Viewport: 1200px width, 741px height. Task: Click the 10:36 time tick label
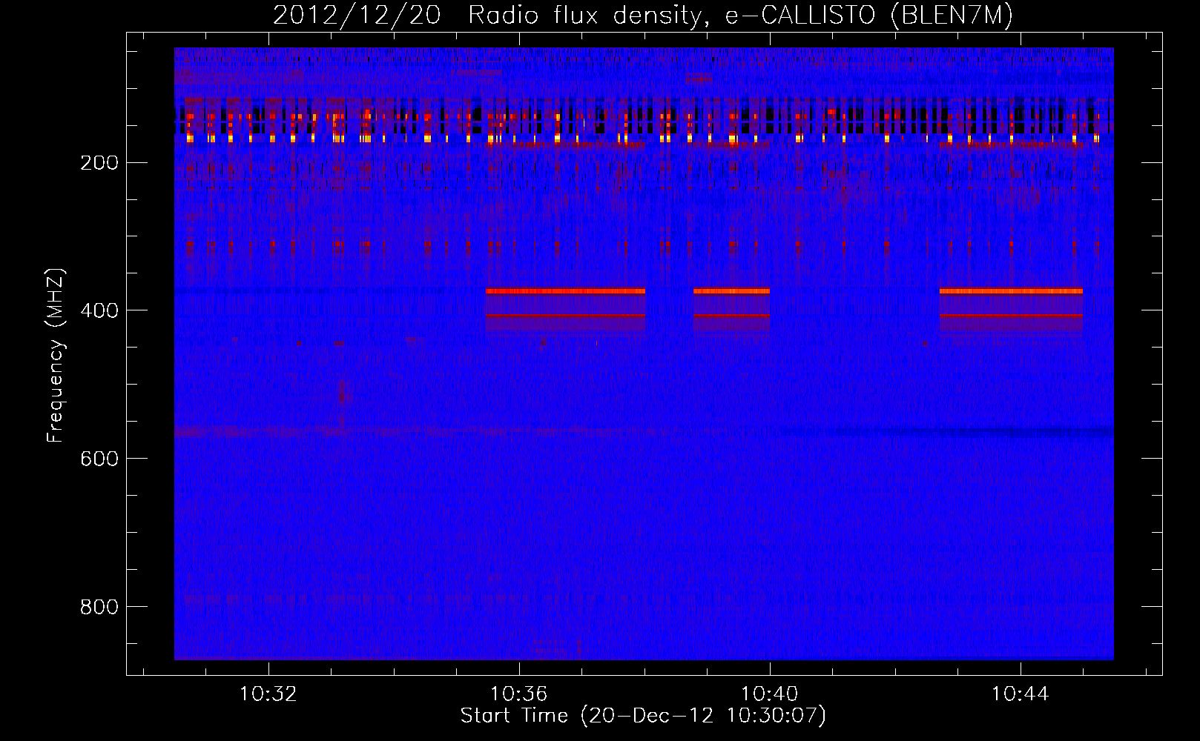coord(519,694)
